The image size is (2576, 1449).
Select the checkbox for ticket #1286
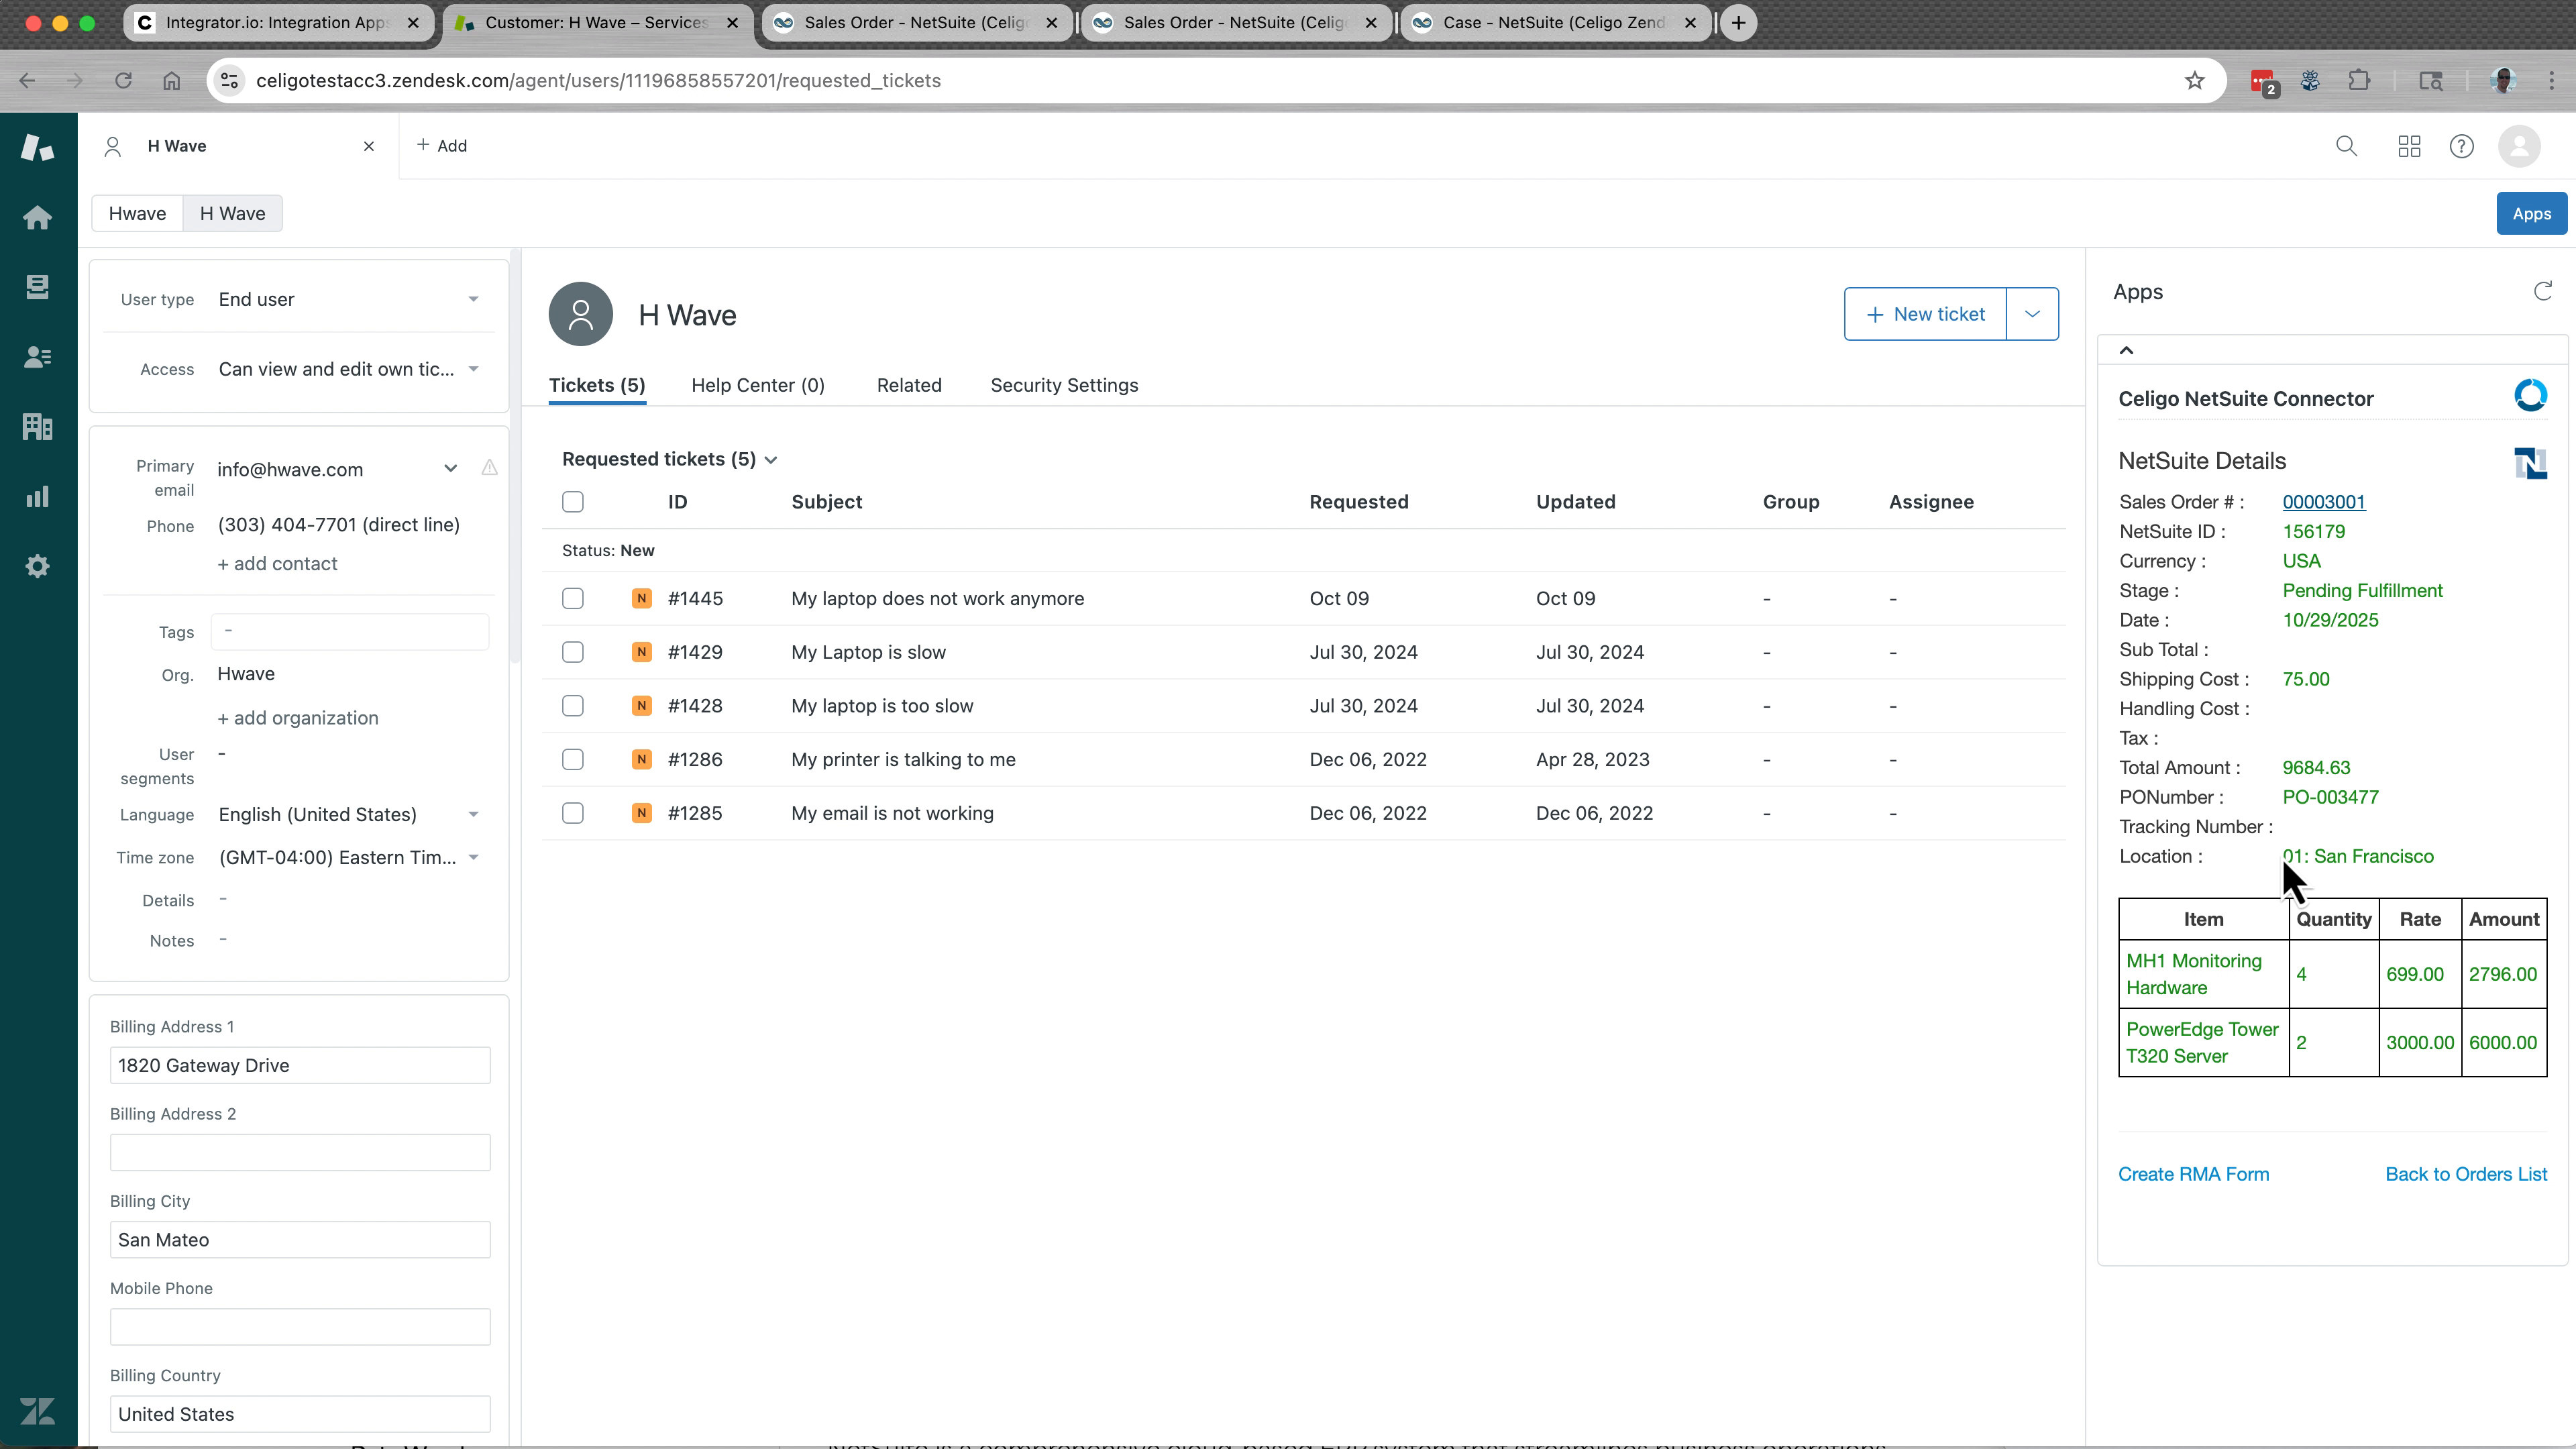572,759
